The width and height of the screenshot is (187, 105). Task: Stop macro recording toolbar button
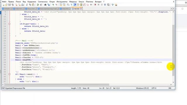point(98,5)
